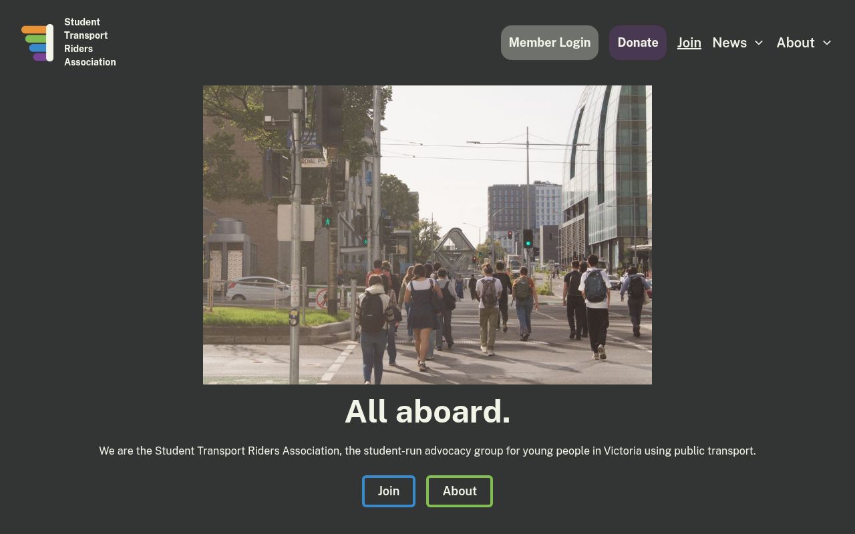Expand the News dropdown chevron

click(x=759, y=43)
